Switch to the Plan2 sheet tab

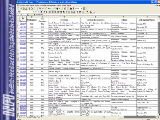click(33, 117)
